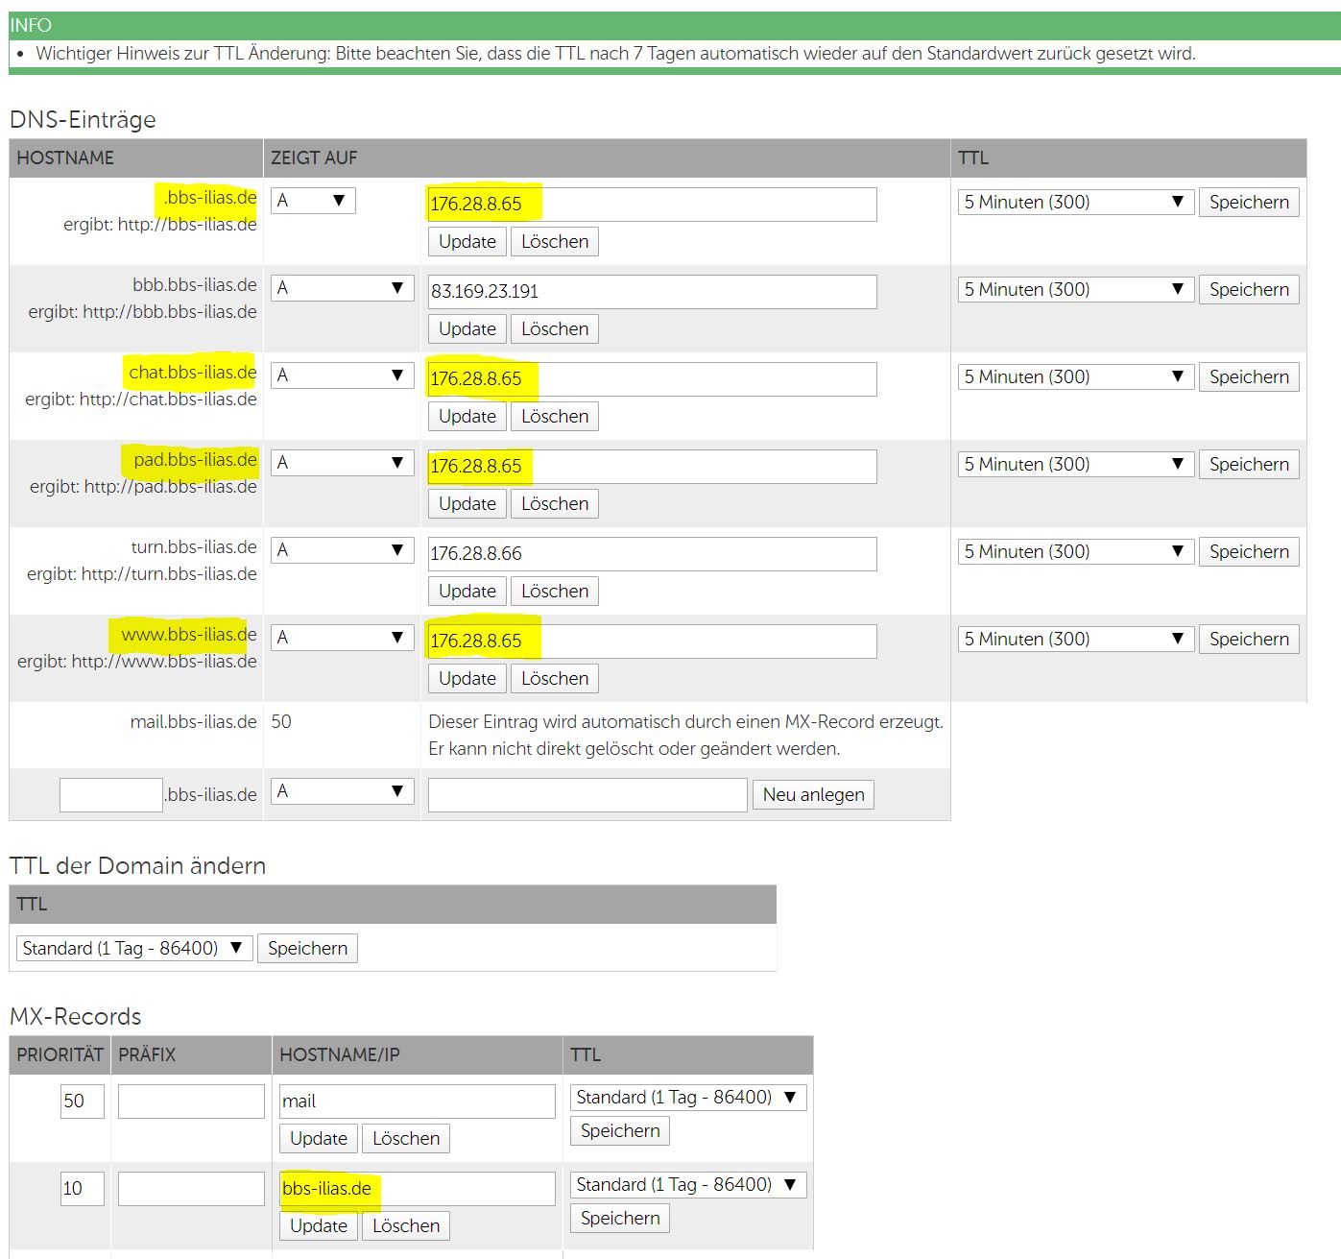
Task: Save TTL for the priority 10 MX record
Action: [620, 1219]
